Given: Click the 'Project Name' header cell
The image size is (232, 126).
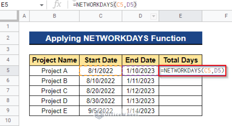Looking at the screenshot, I should (x=55, y=60).
